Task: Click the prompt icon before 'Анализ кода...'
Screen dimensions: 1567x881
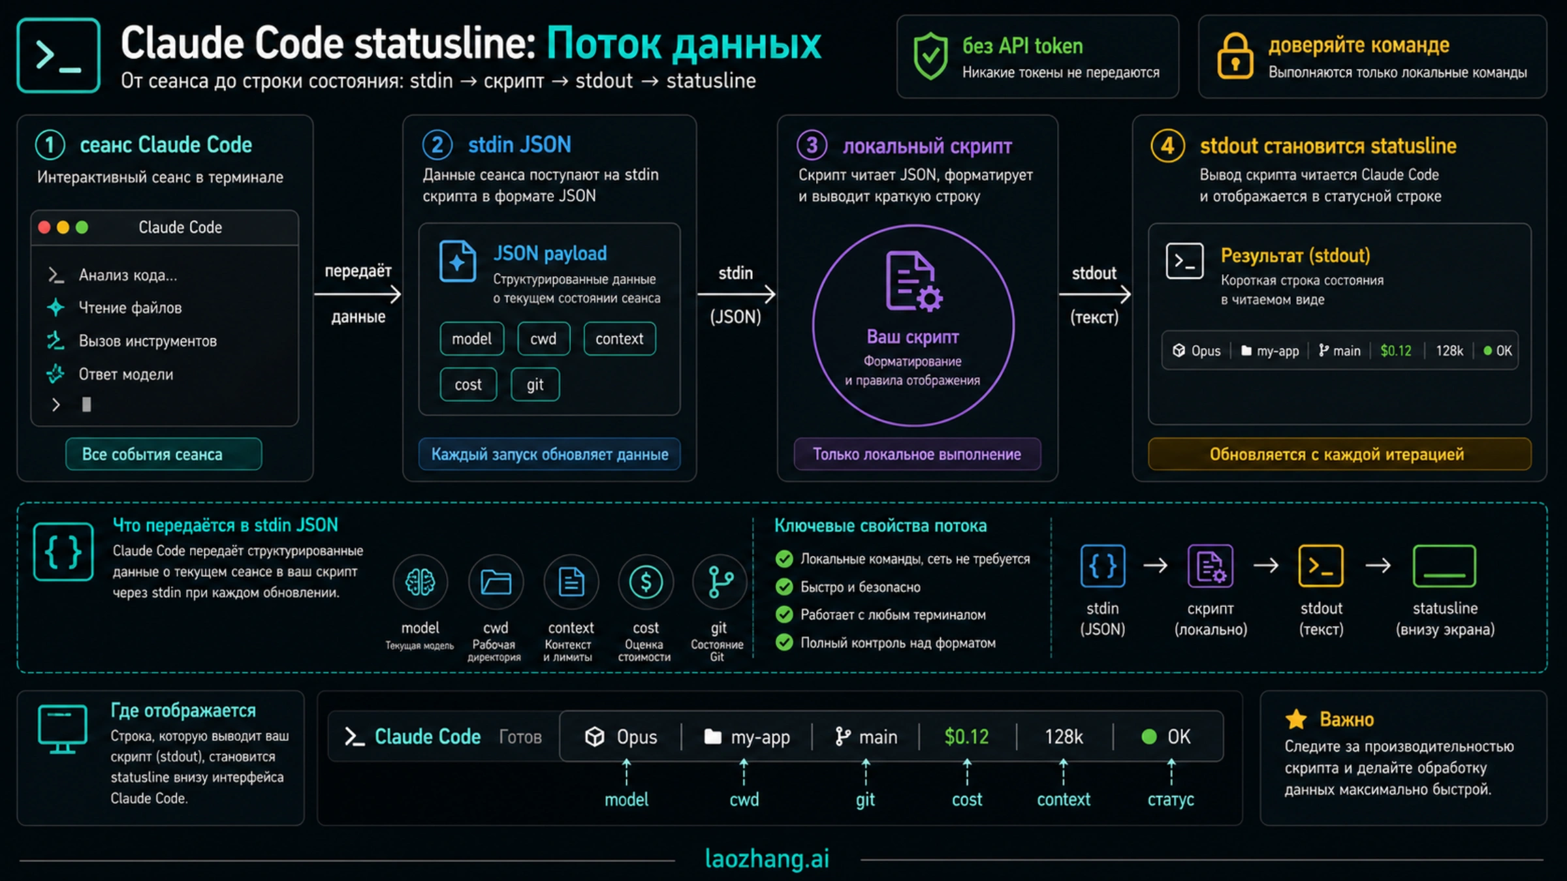Action: 55,275
